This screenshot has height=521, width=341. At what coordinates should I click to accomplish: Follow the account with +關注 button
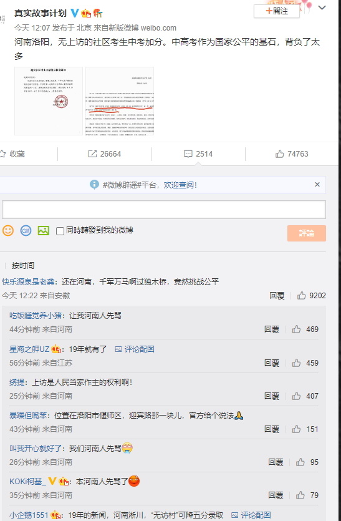coord(277,11)
